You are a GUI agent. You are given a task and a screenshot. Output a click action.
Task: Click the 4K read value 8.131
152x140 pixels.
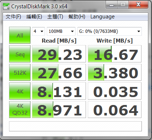pos(59,91)
